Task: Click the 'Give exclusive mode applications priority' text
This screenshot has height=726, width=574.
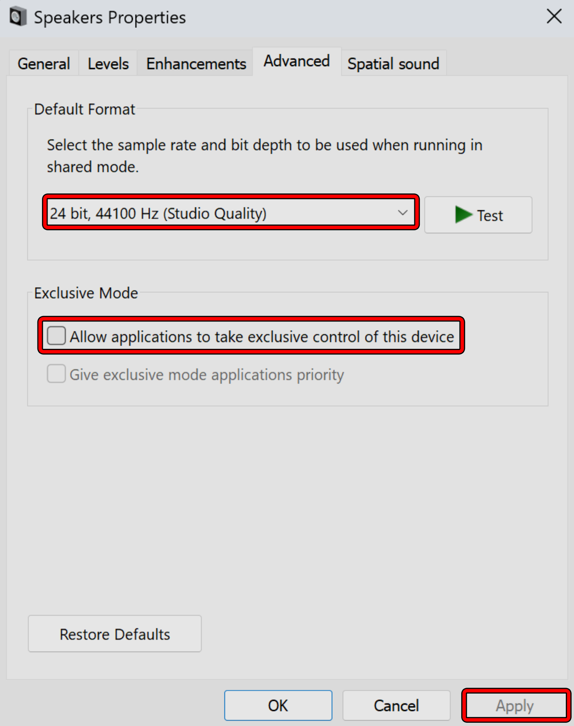Action: 206,374
